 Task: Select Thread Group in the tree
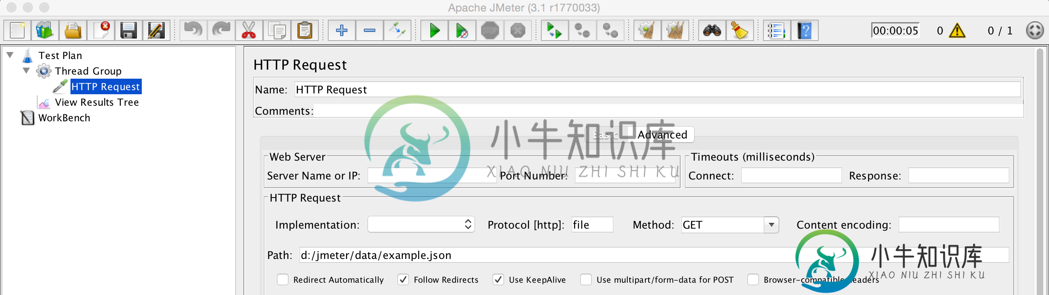click(88, 71)
